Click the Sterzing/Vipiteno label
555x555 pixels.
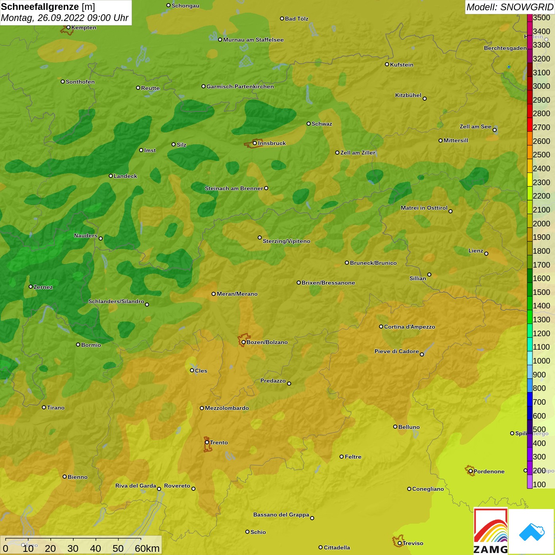(x=287, y=241)
